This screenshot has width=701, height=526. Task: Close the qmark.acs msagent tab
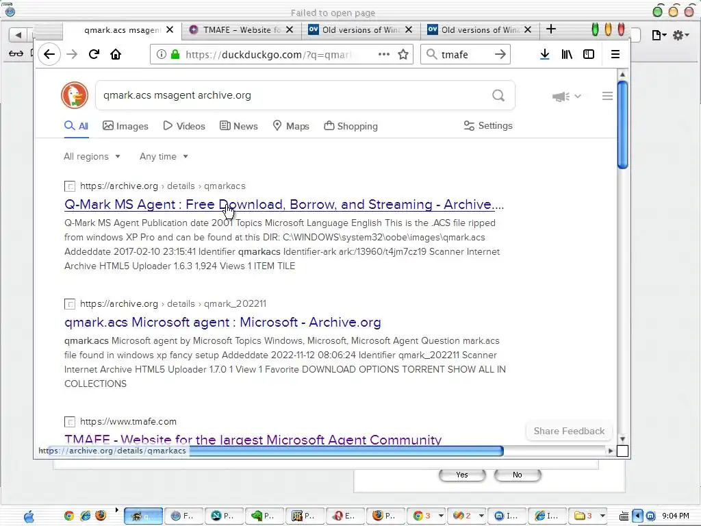click(170, 30)
